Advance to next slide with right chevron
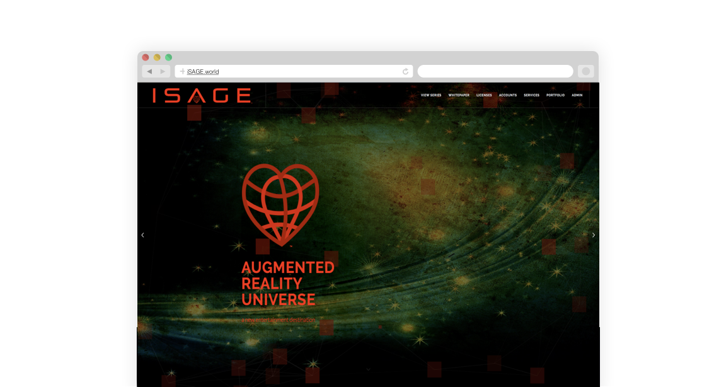This screenshot has width=714, height=387. point(593,235)
